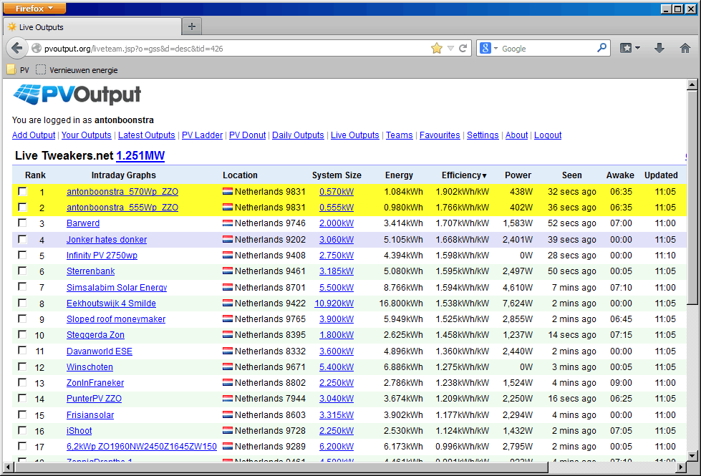
Task: Click the search magnifier icon
Action: (602, 48)
